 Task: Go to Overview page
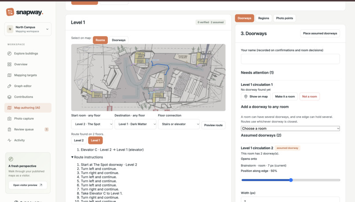point(28,64)
